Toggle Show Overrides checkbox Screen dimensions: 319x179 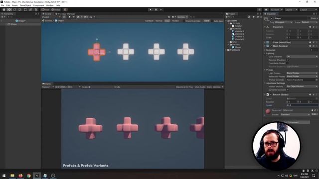[184, 21]
